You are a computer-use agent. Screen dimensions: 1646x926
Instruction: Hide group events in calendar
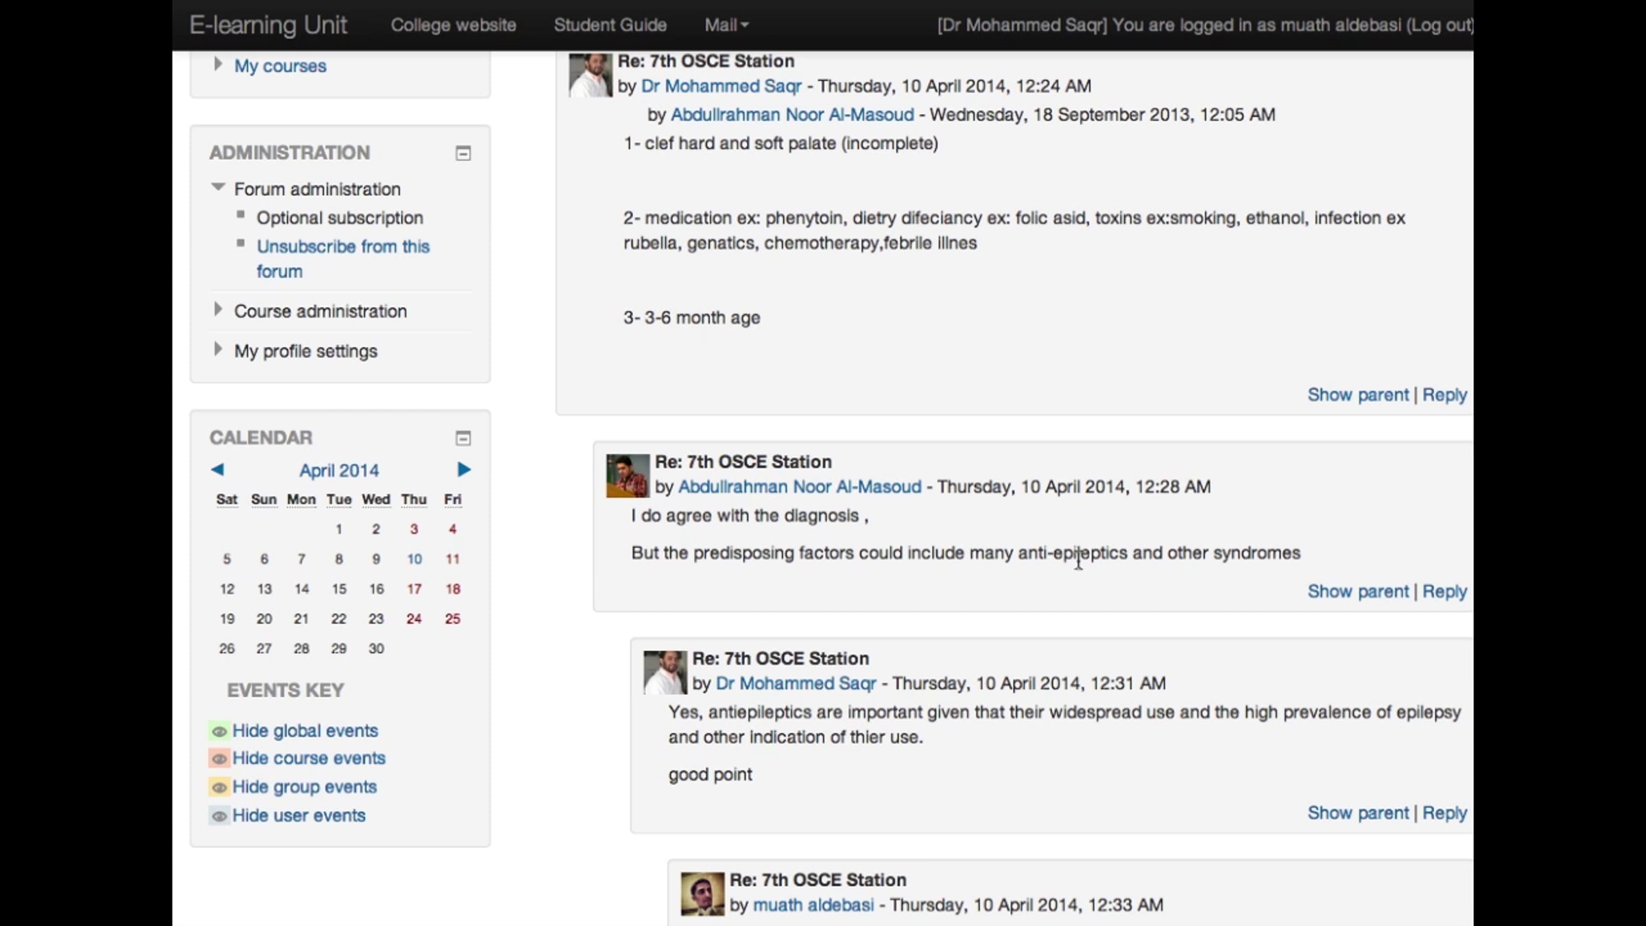304,787
